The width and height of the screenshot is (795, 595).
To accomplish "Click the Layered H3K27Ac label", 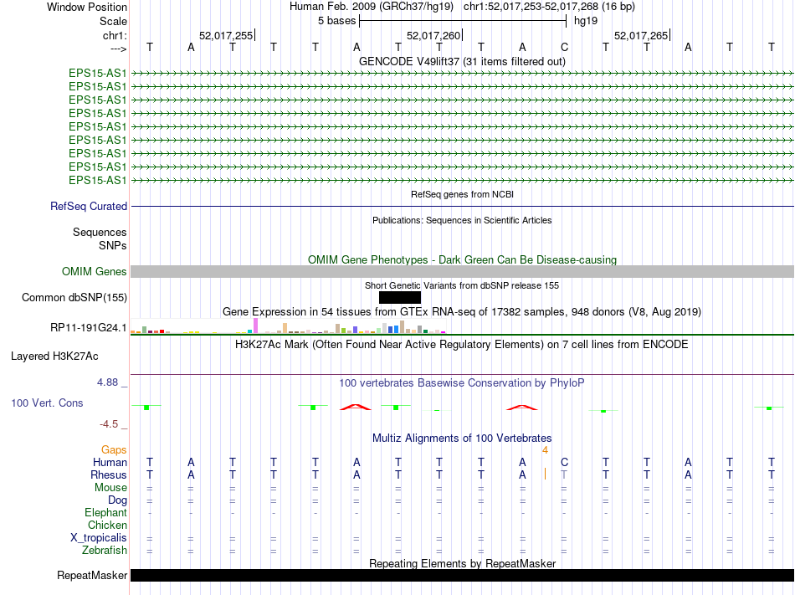I will [x=54, y=356].
